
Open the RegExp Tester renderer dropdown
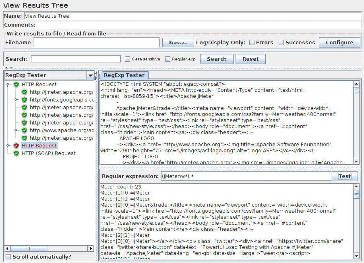90,75
